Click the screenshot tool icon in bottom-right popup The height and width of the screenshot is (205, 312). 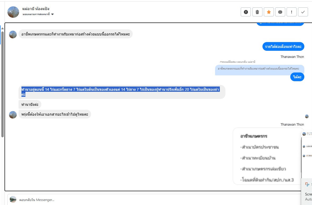pos(307,184)
